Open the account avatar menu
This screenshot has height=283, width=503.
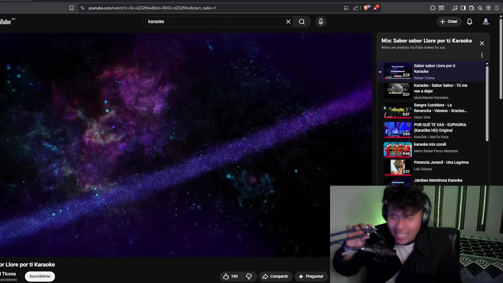click(x=486, y=22)
